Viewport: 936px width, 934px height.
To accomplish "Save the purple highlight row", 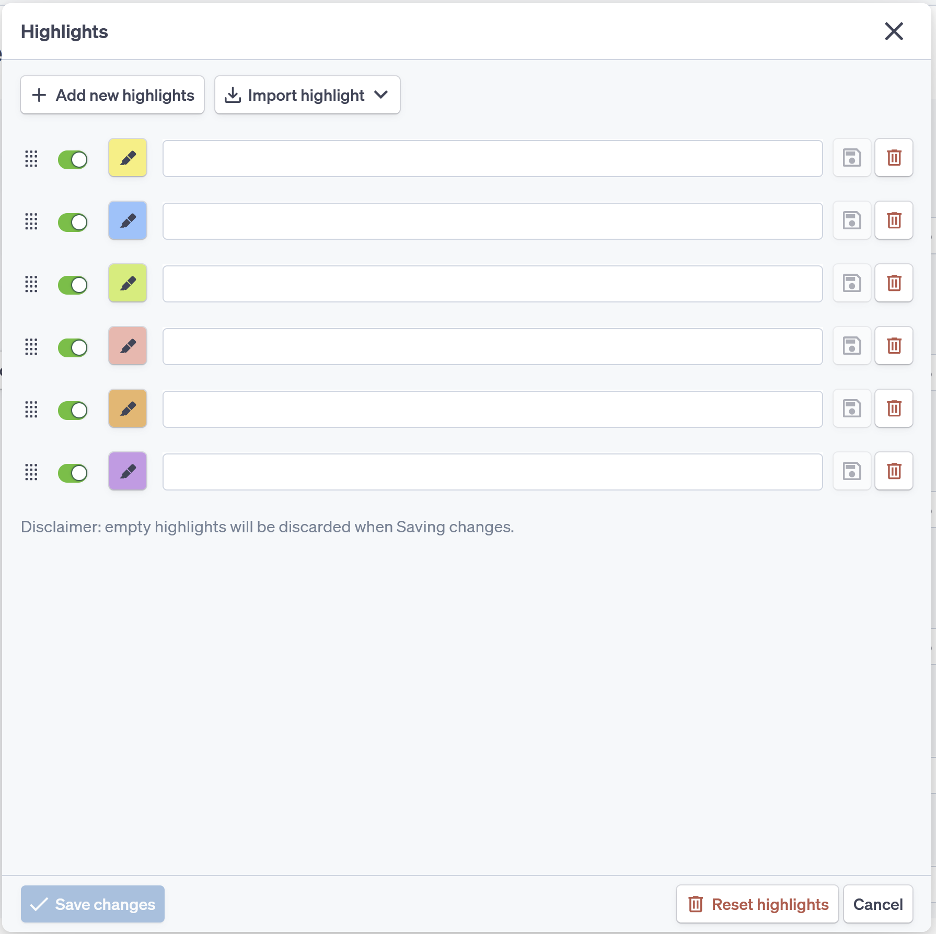I will tap(852, 471).
